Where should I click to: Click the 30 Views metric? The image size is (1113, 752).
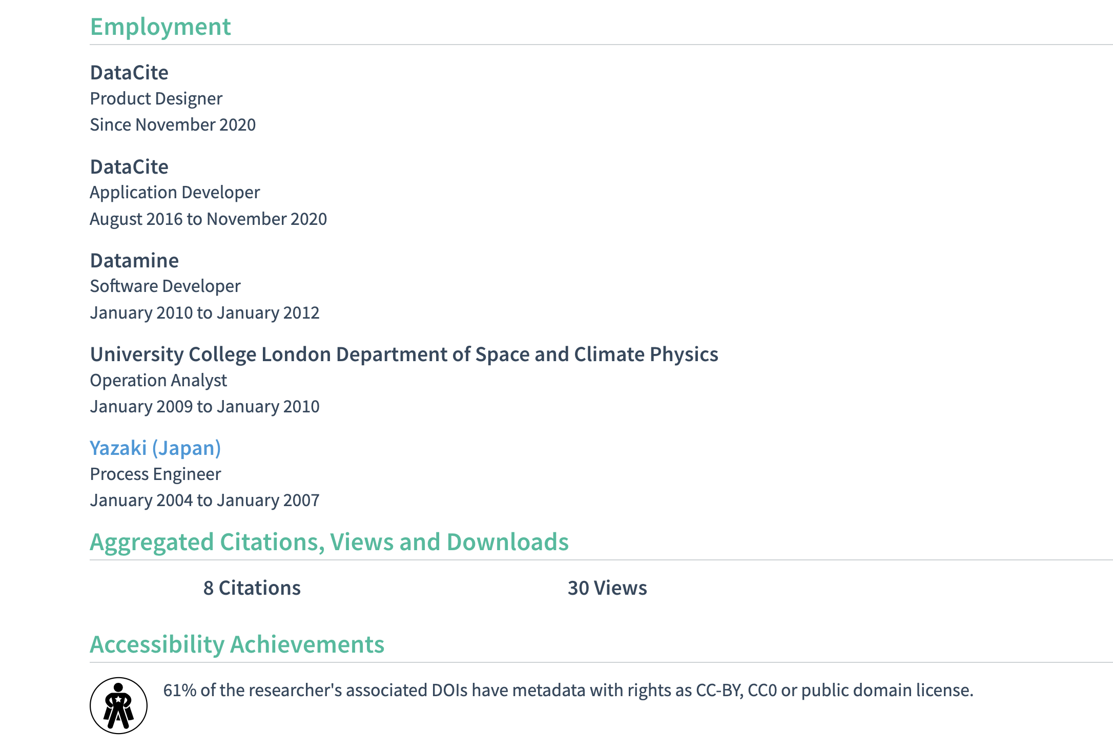click(607, 588)
